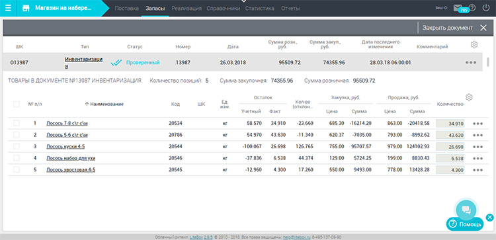Image resolution: width=496 pixels, height=240 pixels.
Task: Open the mail messages icon
Action: [458, 7]
